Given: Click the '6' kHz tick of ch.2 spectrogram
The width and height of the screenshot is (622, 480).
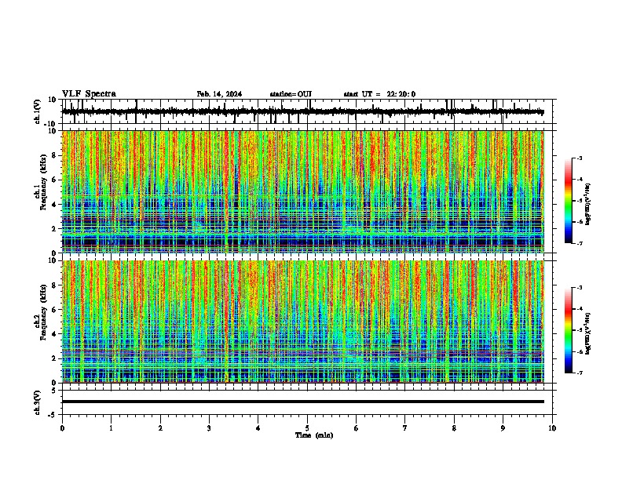Looking at the screenshot, I should 55,310.
